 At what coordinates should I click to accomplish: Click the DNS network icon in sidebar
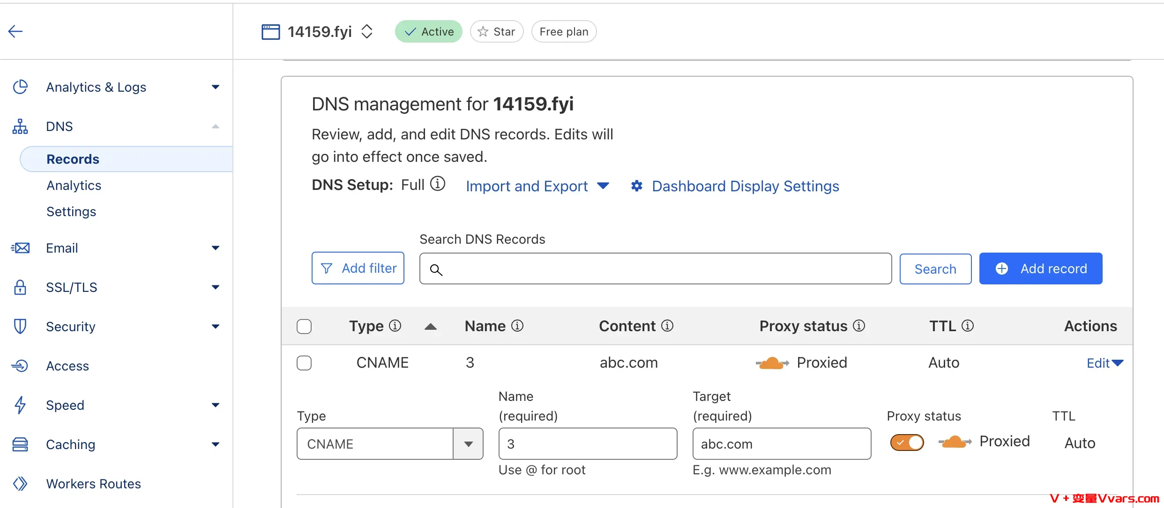click(20, 126)
